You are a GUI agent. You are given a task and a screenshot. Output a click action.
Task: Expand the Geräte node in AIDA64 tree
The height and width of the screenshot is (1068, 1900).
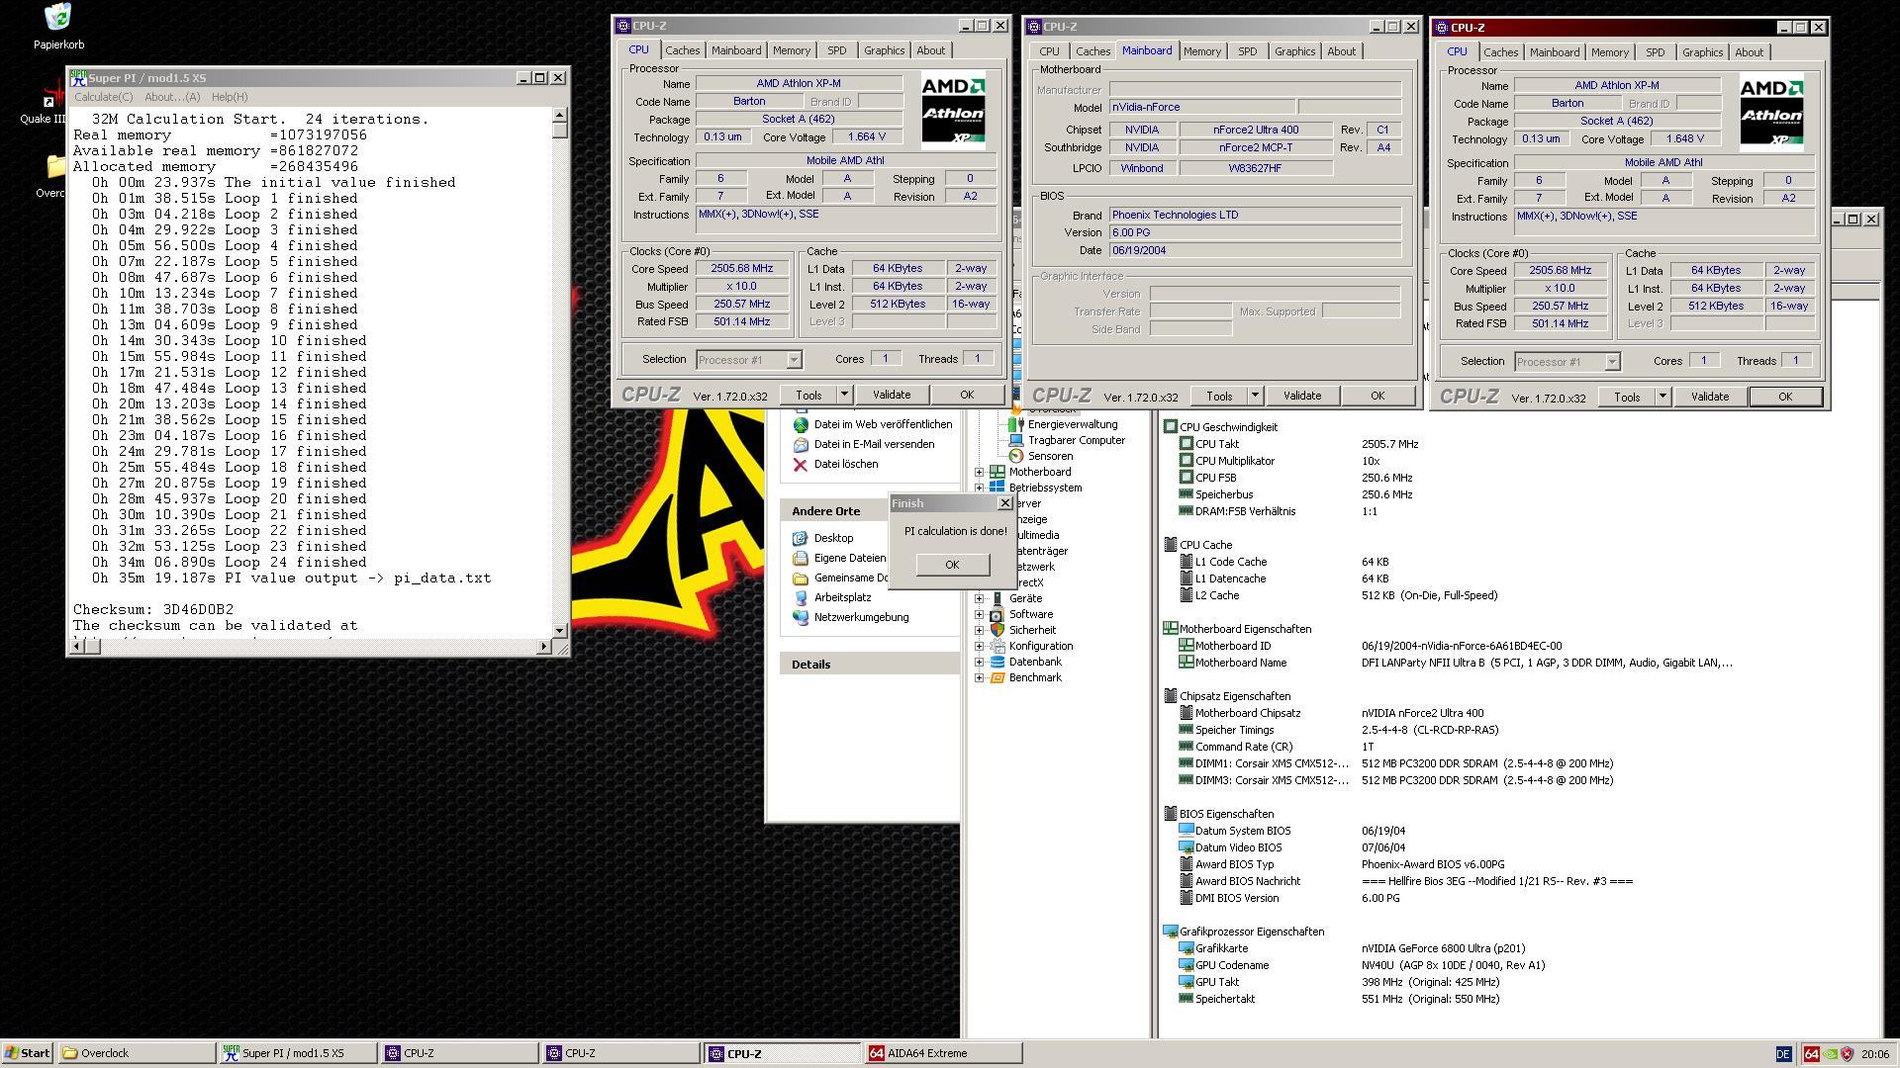click(980, 598)
